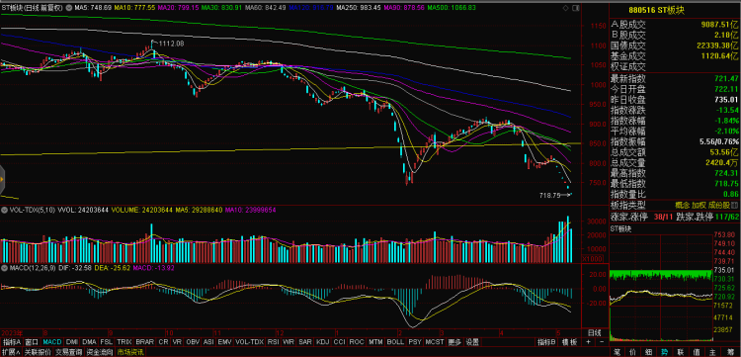Choose the WR indicator tab
741x357 pixels.
click(x=289, y=342)
